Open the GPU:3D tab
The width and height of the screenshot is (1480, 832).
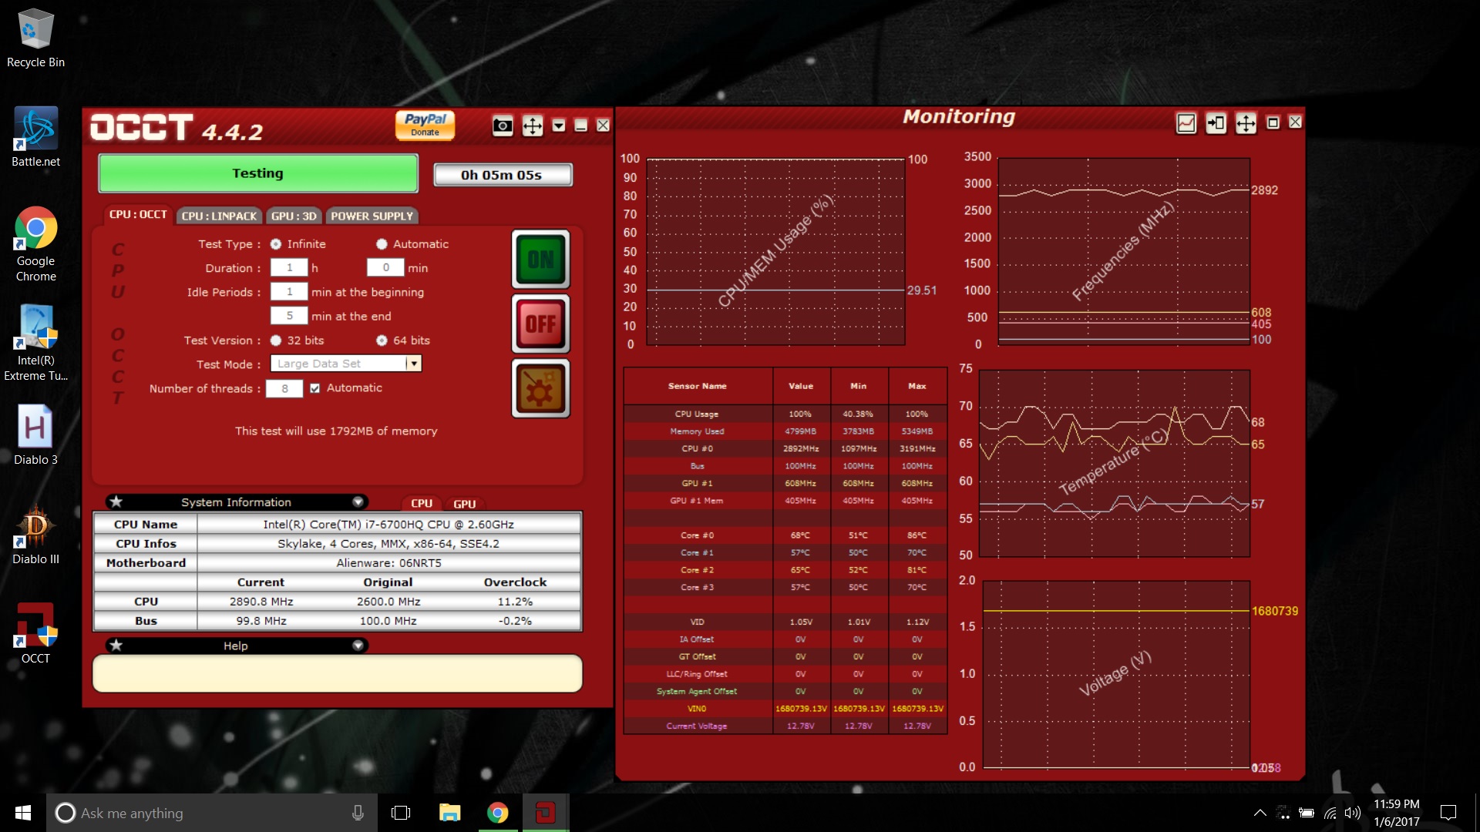coord(294,216)
